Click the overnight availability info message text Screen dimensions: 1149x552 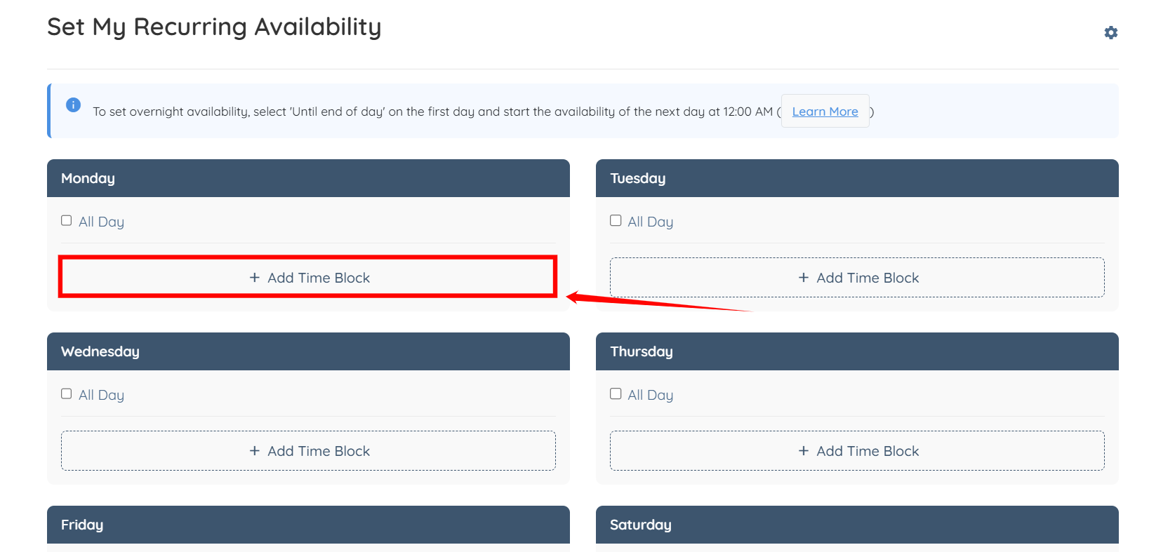click(432, 112)
